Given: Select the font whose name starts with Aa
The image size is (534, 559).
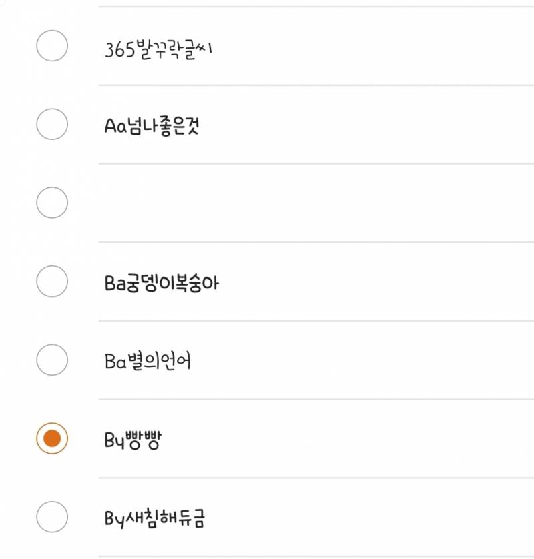Looking at the screenshot, I should (51, 124).
